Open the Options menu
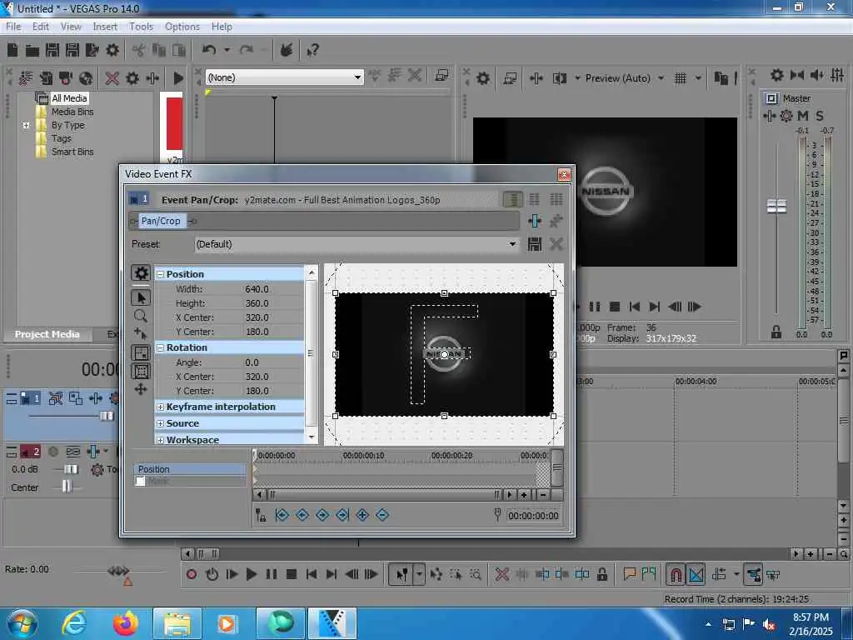The image size is (853, 640). point(182,26)
